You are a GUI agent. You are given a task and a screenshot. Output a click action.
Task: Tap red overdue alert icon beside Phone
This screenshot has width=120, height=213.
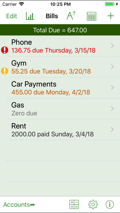5,50
